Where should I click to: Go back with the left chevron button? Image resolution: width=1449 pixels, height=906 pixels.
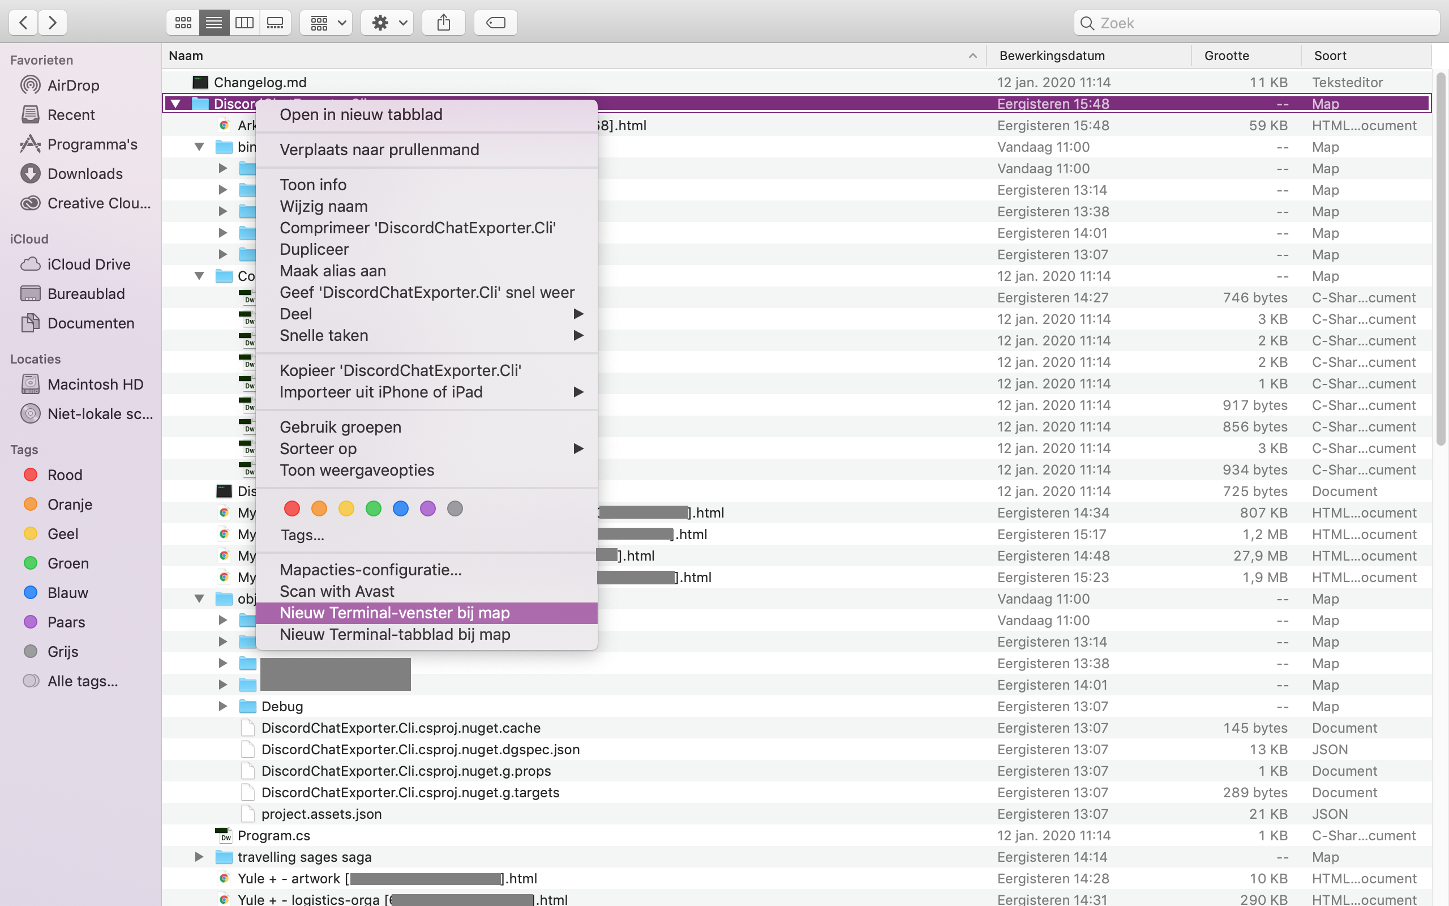(23, 23)
